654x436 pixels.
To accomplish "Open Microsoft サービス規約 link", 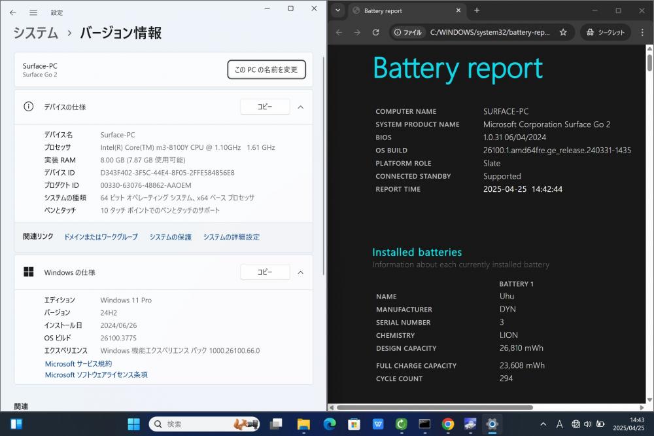I will coord(78,364).
